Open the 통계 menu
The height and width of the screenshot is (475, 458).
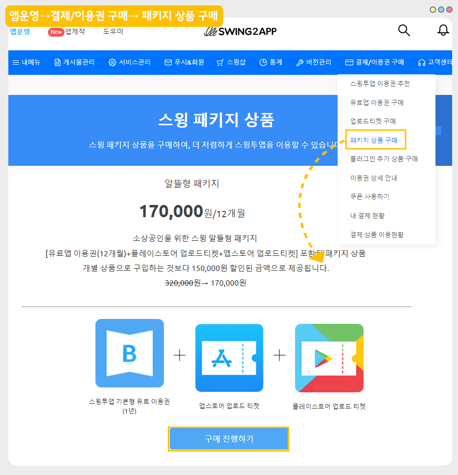(x=271, y=63)
